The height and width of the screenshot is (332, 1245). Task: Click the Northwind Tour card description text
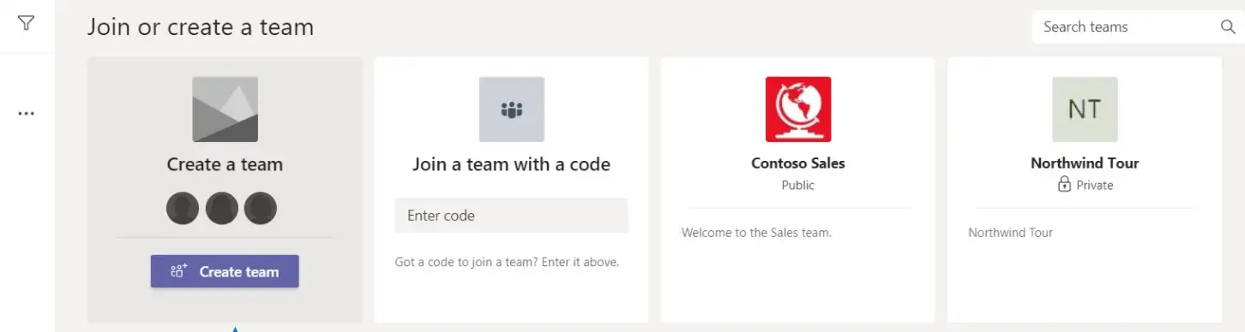[1010, 232]
